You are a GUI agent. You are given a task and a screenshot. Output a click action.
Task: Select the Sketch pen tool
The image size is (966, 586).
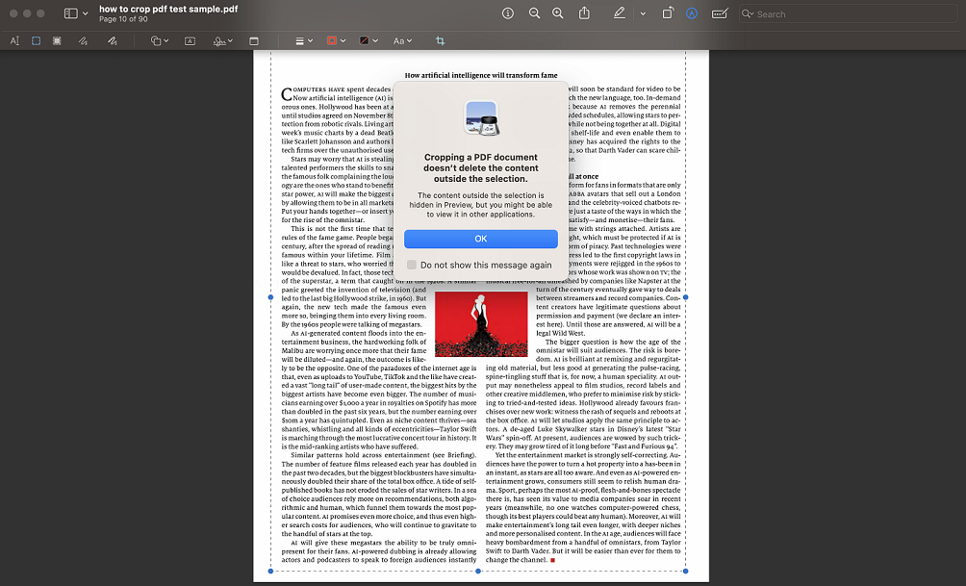tap(84, 41)
